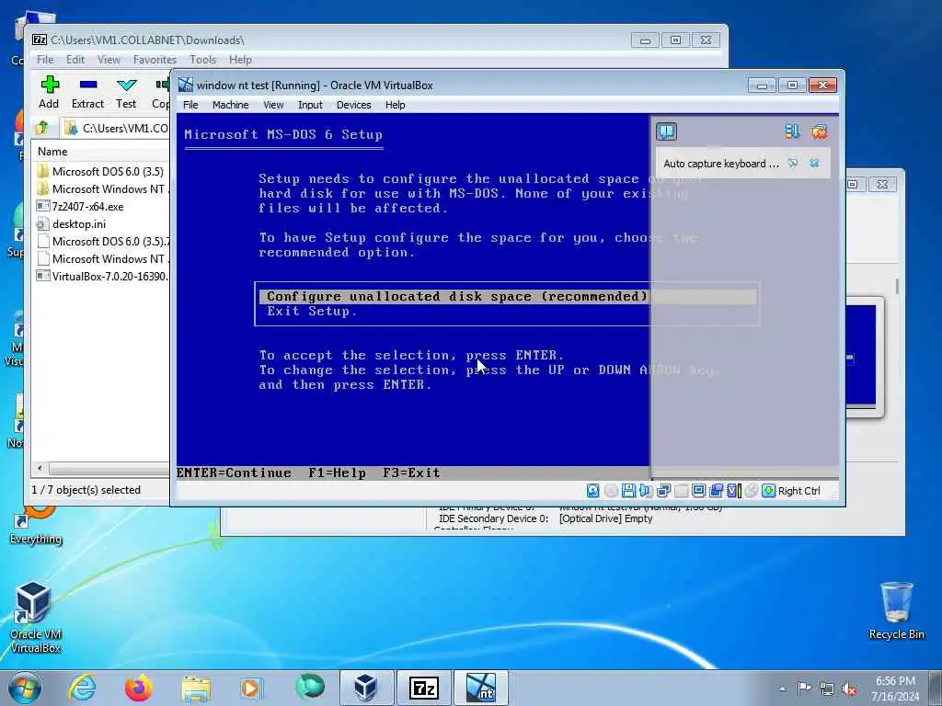Click the delete finished notifications icon
The width and height of the screenshot is (942, 706).
pos(819,131)
